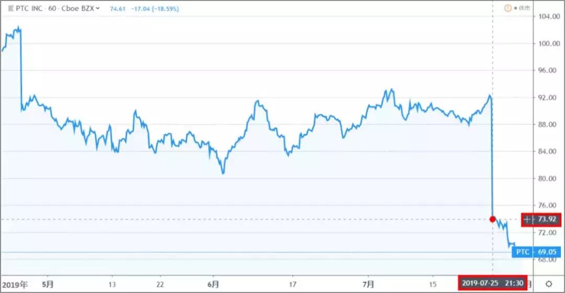Click the 84.00 price axis label
The image size is (565, 293).
click(x=547, y=151)
